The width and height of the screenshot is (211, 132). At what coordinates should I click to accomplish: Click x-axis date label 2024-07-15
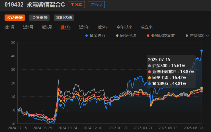[x=17, y=128]
